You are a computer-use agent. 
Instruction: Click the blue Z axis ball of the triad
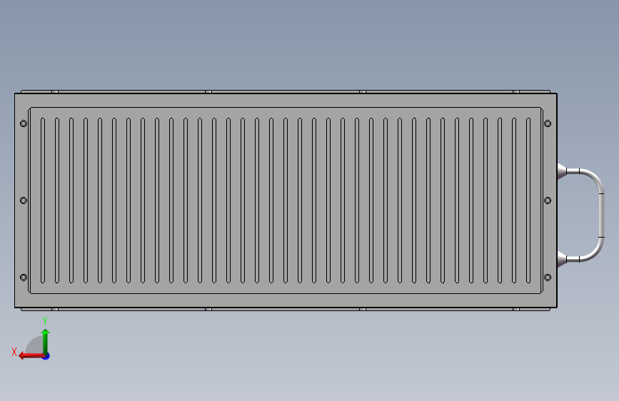[x=46, y=356]
